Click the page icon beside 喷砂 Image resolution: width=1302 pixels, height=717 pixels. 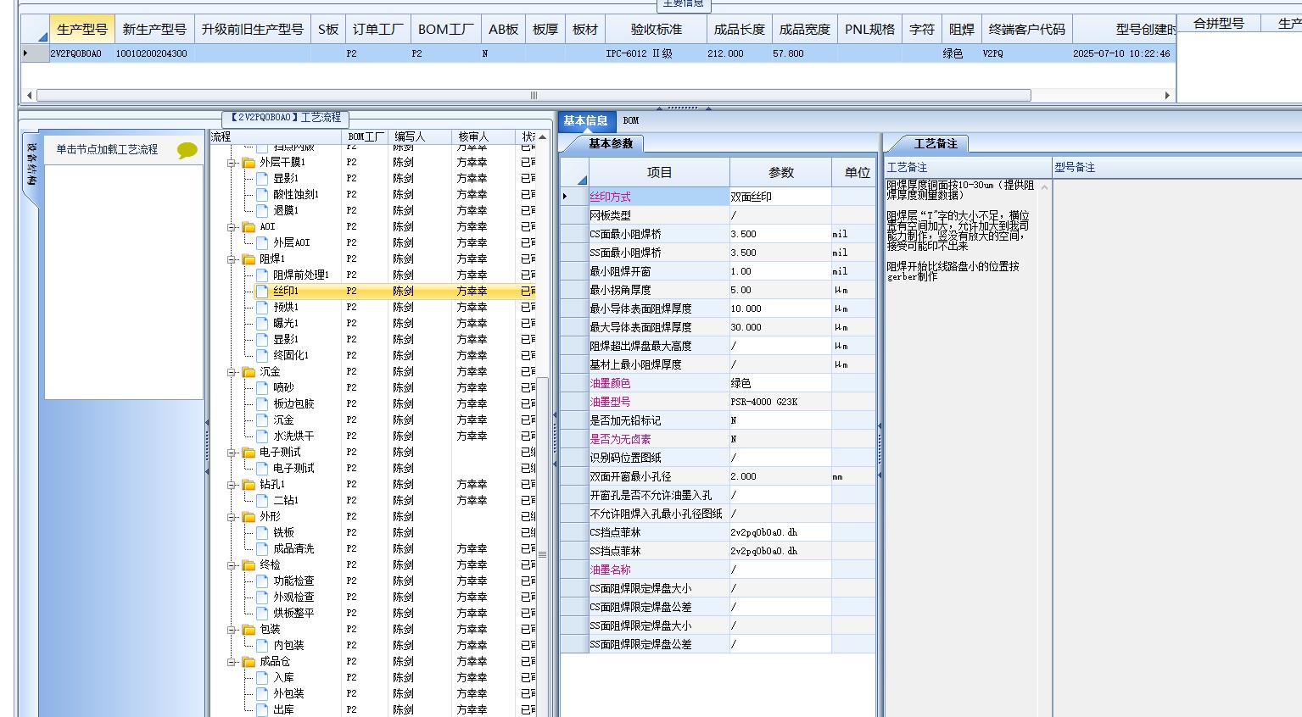pos(262,387)
